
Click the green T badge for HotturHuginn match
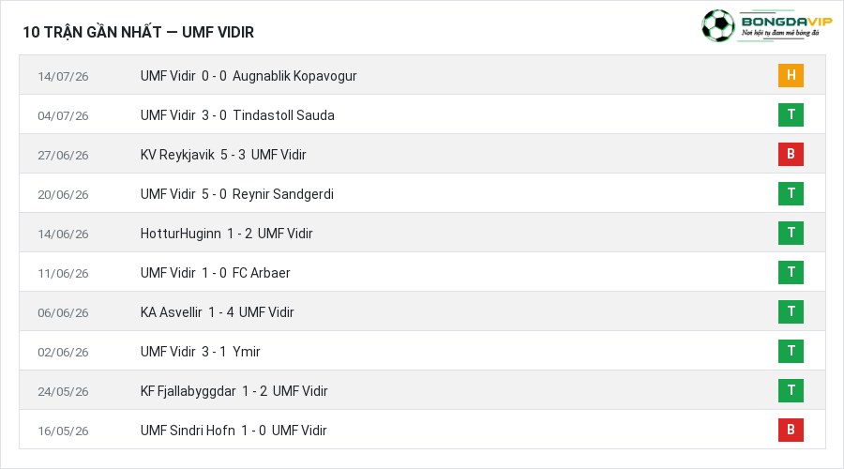tap(791, 233)
